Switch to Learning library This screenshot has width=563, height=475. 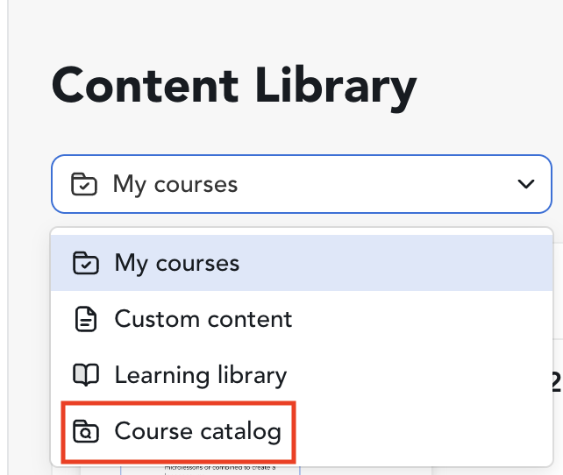click(302, 375)
